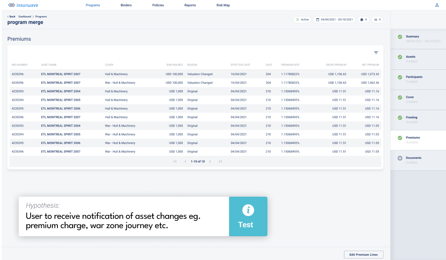This screenshot has height=260, width=446.
Task: Click the assets count briefcase icon
Action: 362,20
